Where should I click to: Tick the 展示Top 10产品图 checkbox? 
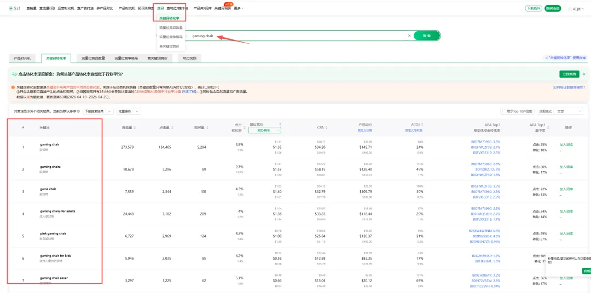click(504, 112)
